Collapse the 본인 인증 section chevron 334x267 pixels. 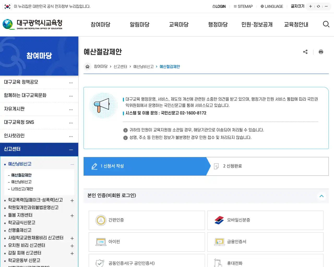click(322, 196)
